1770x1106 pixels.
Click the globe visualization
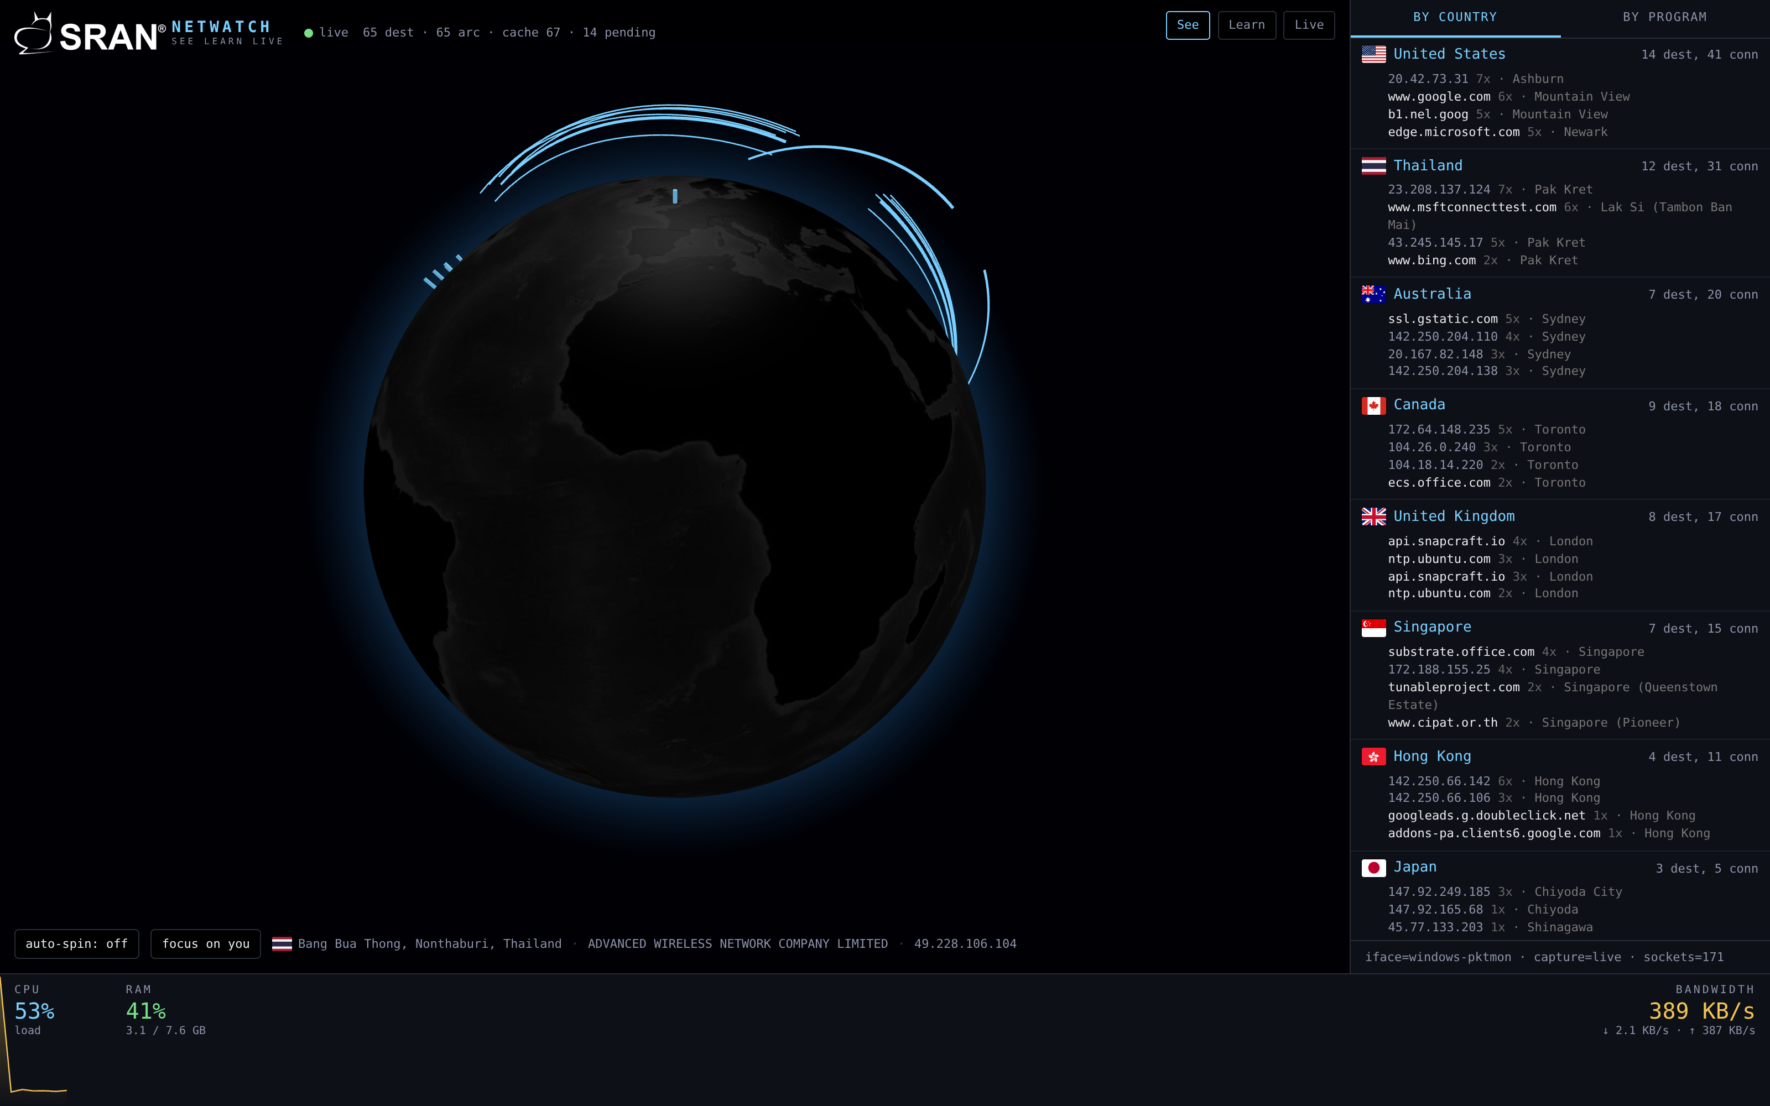(x=674, y=487)
